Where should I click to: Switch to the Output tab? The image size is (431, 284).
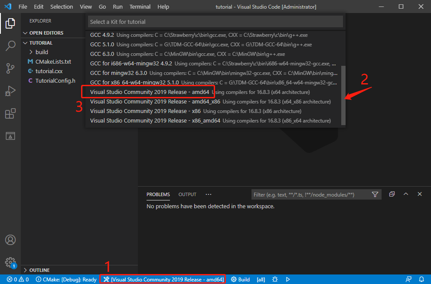point(187,194)
